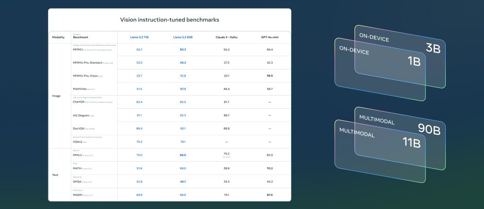Select the ChartQA score 83.4
484x209 pixels.
[x=139, y=102]
